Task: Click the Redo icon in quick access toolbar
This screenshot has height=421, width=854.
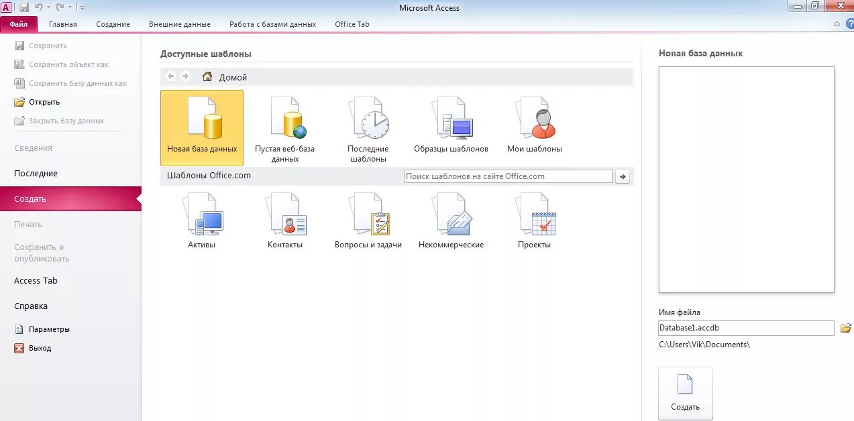Action: click(x=59, y=7)
